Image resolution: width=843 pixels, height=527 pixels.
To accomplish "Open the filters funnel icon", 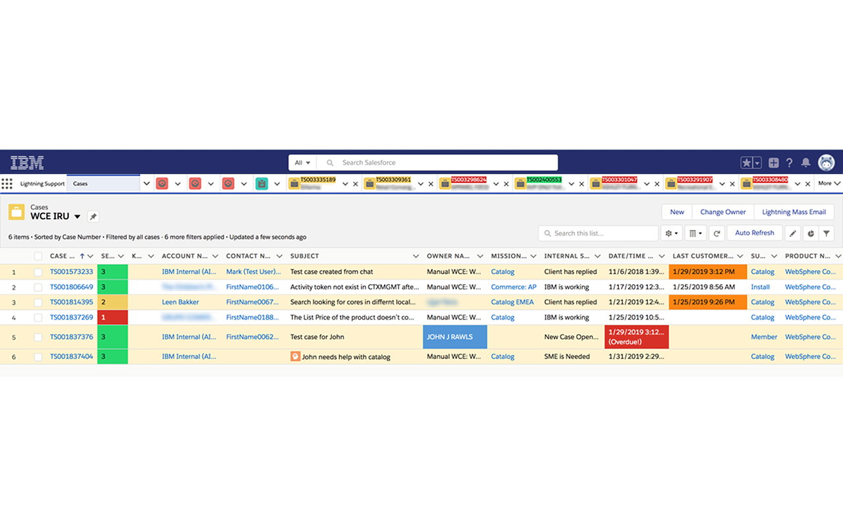I will (827, 233).
